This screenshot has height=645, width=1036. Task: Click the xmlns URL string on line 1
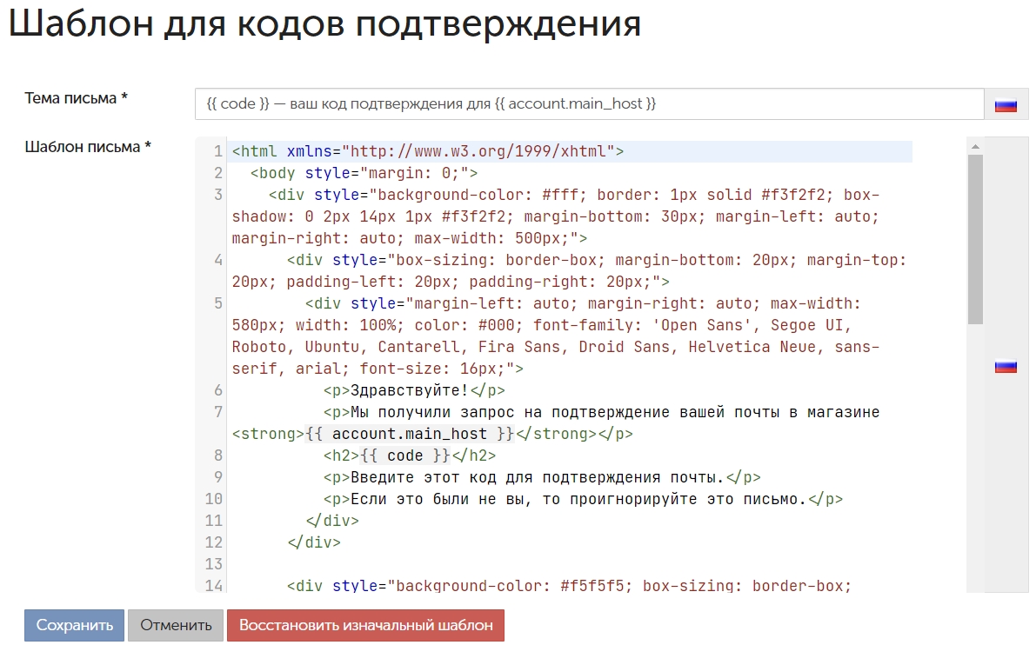(478, 151)
